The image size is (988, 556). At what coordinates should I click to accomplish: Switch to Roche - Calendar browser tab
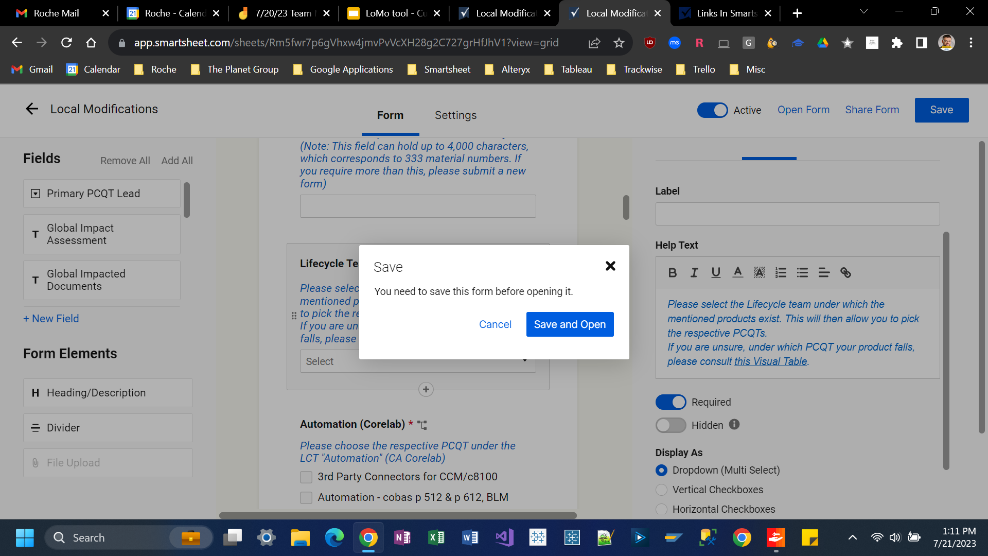pyautogui.click(x=174, y=13)
